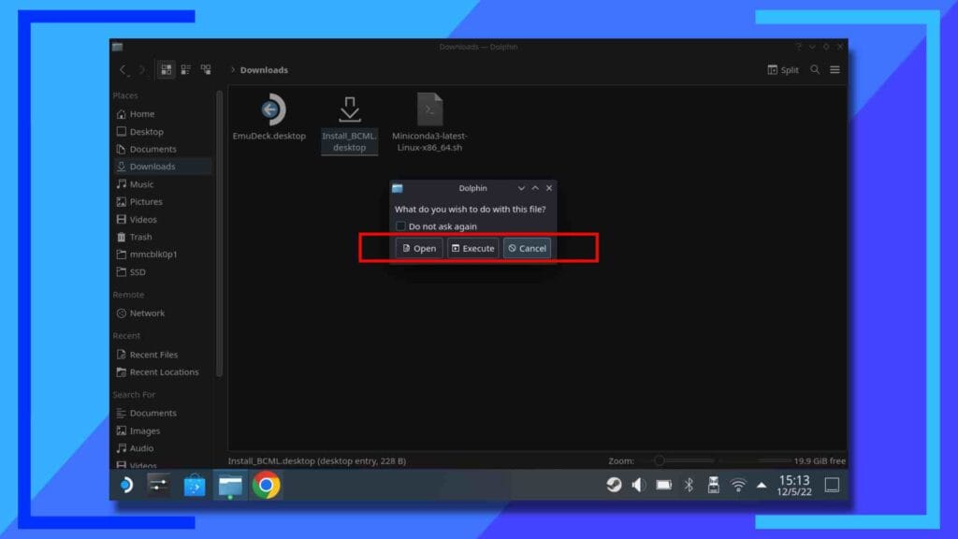Open the hamburger menu in Dolphin

tap(835, 69)
